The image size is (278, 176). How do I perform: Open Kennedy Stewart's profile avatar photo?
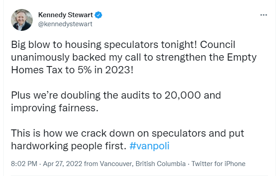click(x=22, y=20)
